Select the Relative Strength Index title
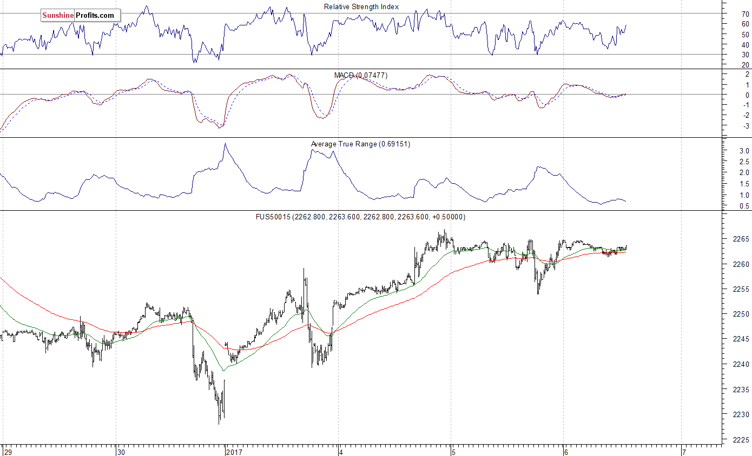Image resolution: width=752 pixels, height=456 pixels. [361, 6]
